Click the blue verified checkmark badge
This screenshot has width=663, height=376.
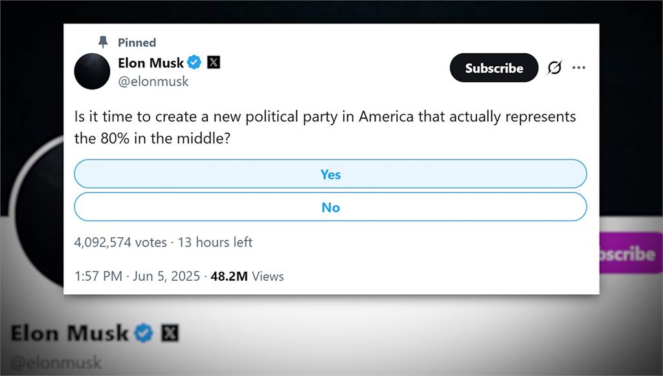pyautogui.click(x=194, y=62)
